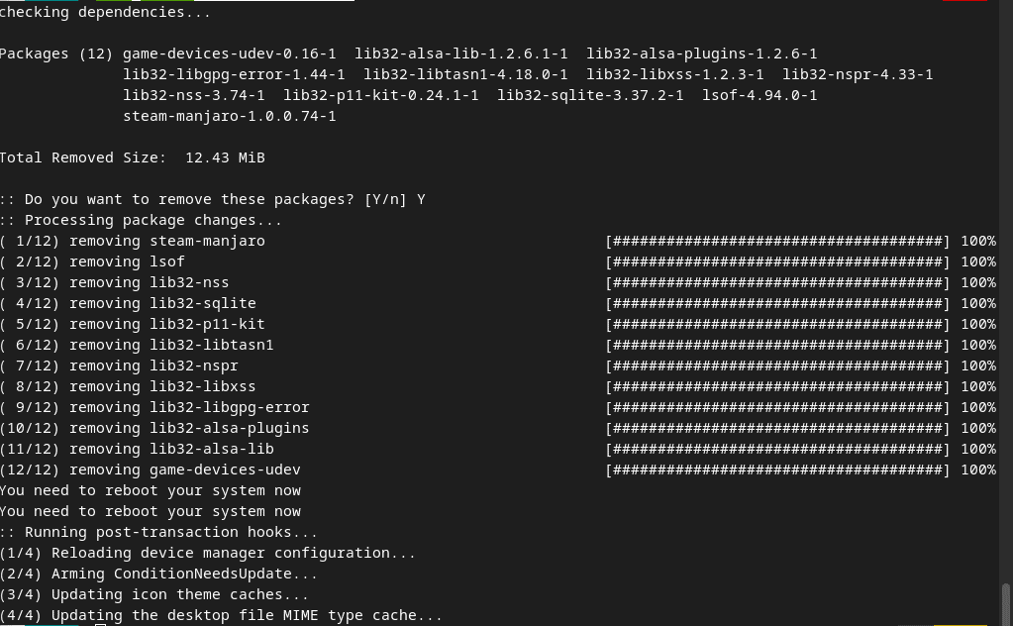Screen dimensions: 1013x626
Task: Click the first 'You need to reboot' message
Action: (151, 490)
